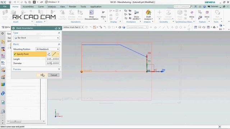Open Machine Tool Navigator sidebar icon

point(3,70)
